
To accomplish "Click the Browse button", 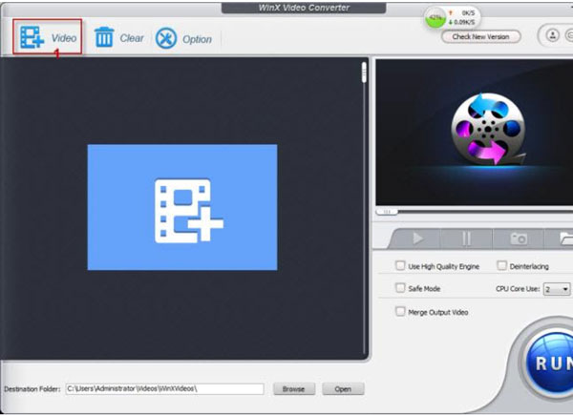I will 294,389.
